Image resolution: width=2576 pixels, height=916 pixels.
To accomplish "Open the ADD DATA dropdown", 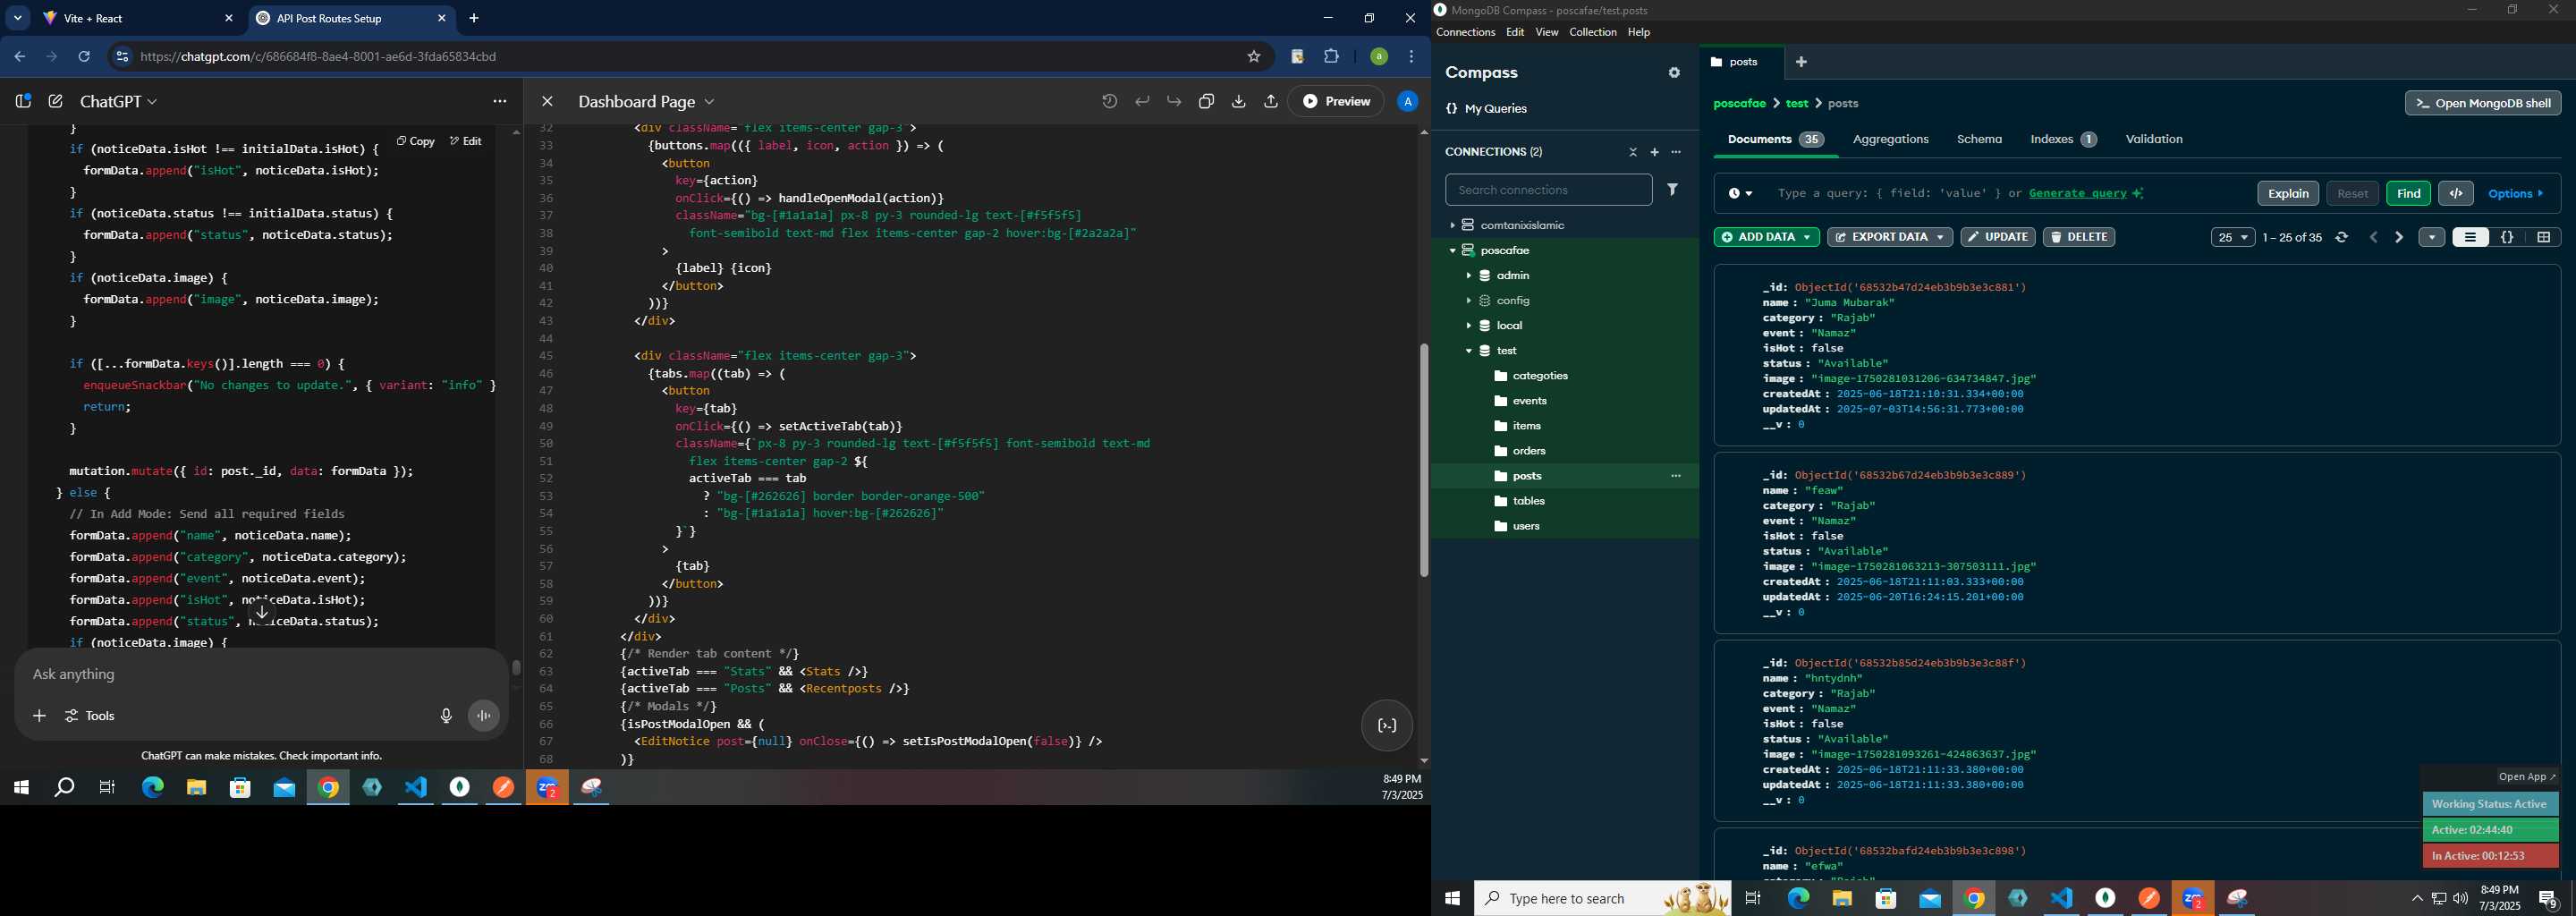I will (1766, 237).
